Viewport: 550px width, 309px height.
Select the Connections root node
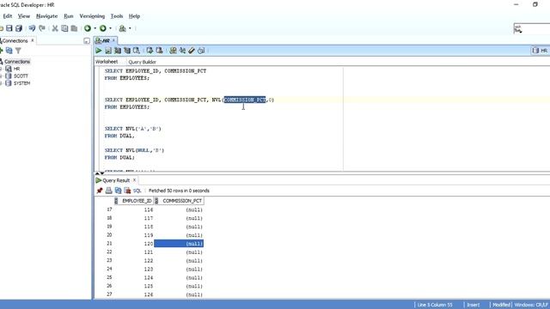point(17,62)
